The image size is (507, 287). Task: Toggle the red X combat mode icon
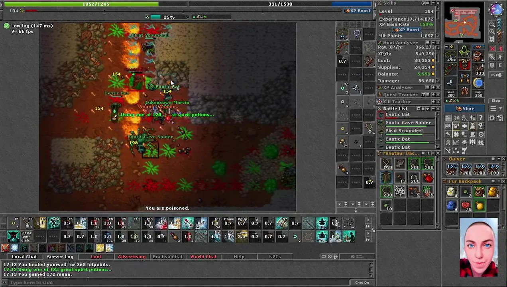pyautogui.click(x=493, y=48)
